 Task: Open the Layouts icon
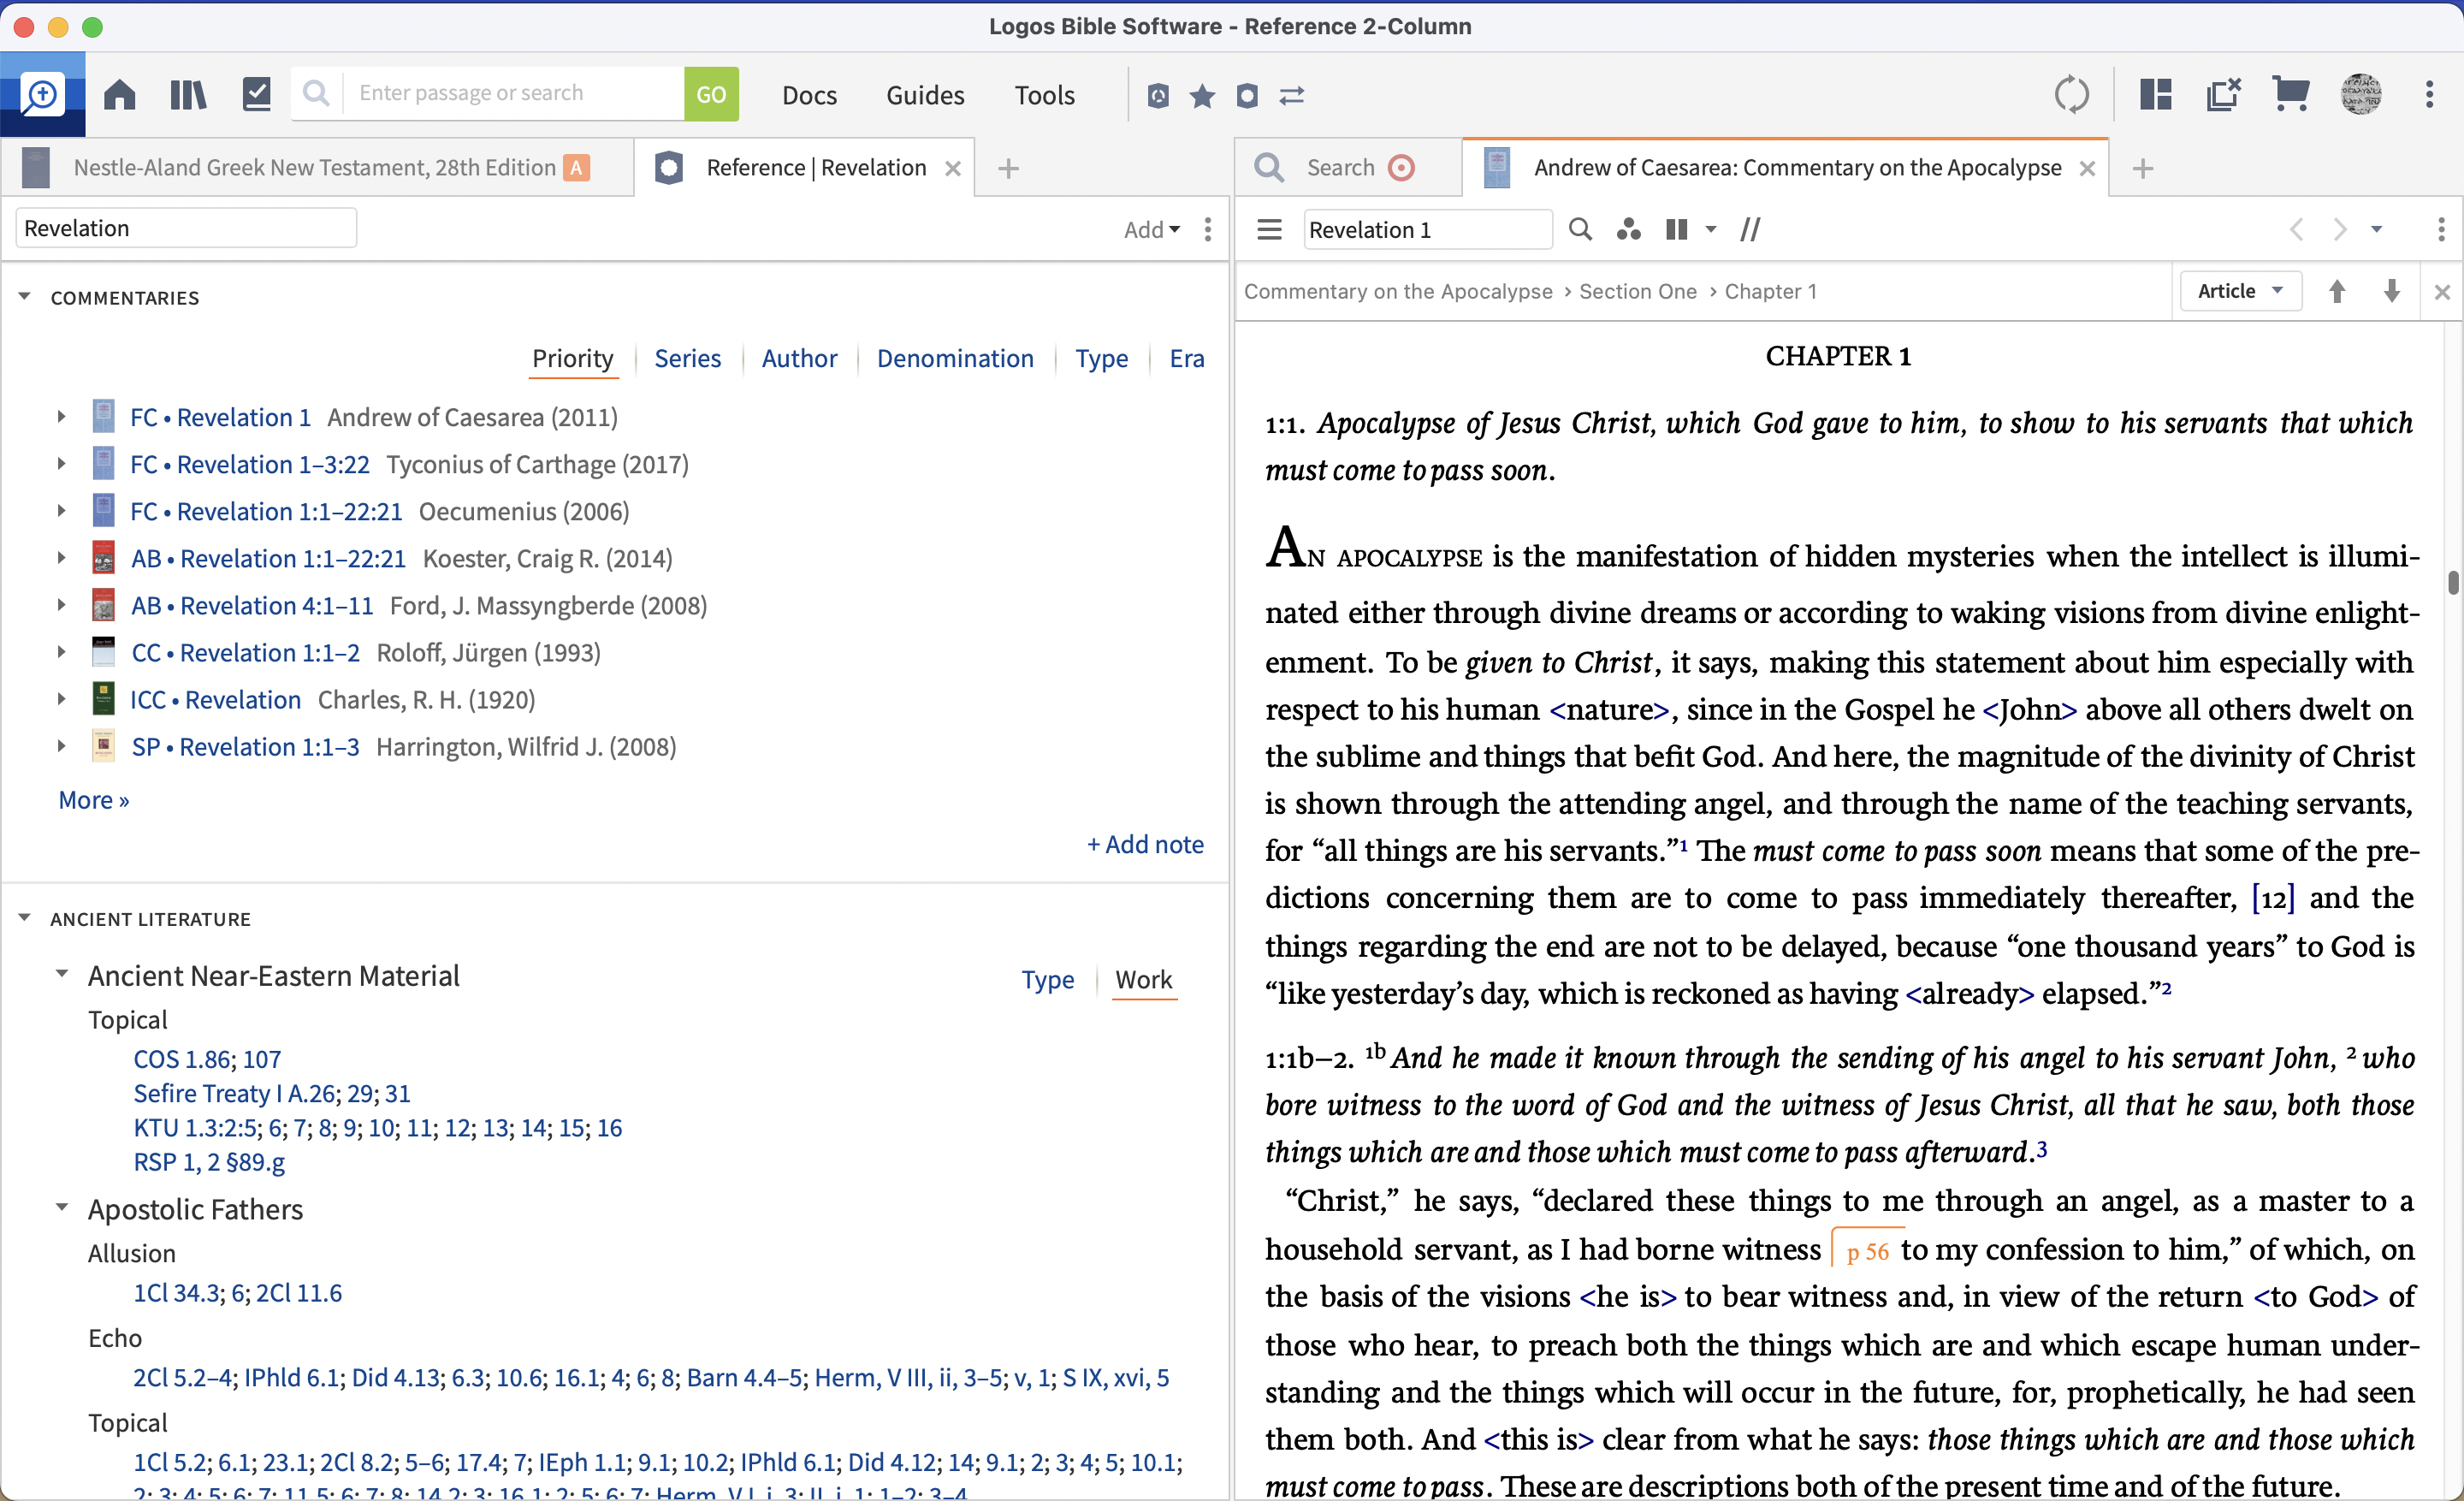2155,95
